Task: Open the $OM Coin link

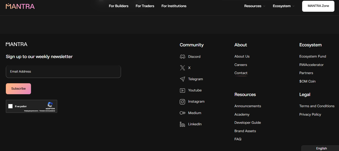Action: click(307, 81)
